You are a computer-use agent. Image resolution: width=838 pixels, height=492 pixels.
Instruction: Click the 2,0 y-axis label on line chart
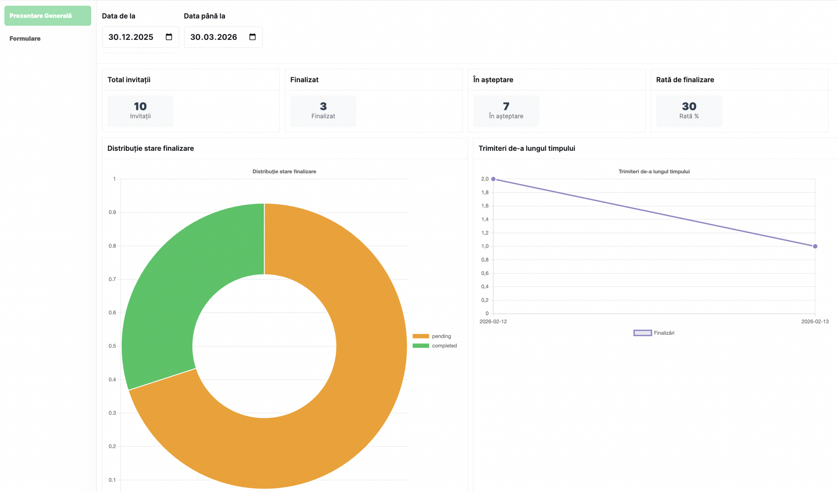click(x=485, y=179)
